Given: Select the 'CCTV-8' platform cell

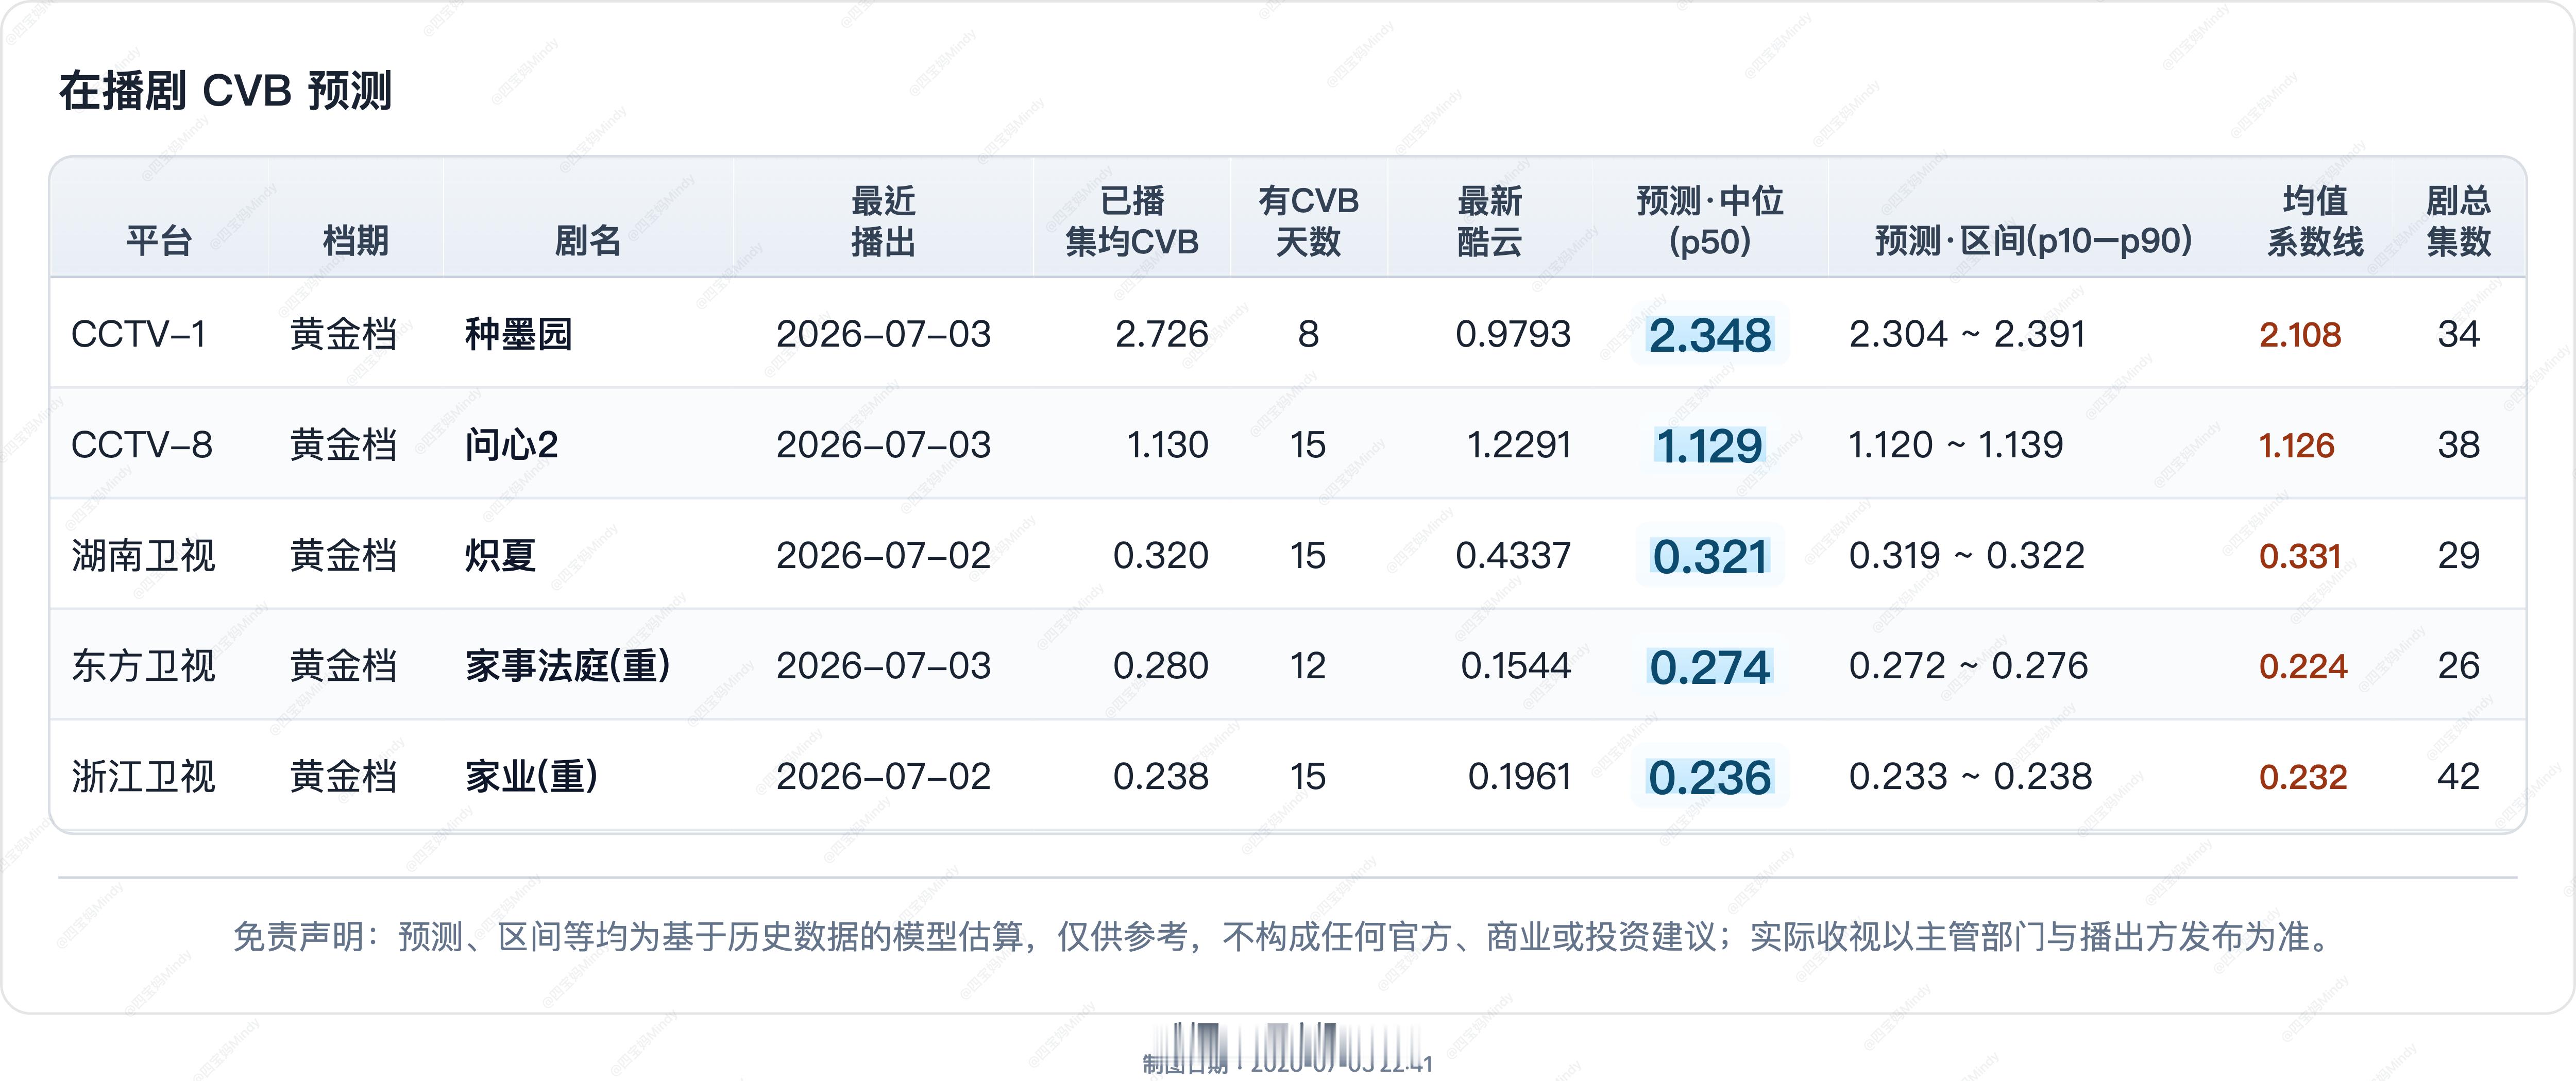Looking at the screenshot, I should pyautogui.click(x=142, y=445).
